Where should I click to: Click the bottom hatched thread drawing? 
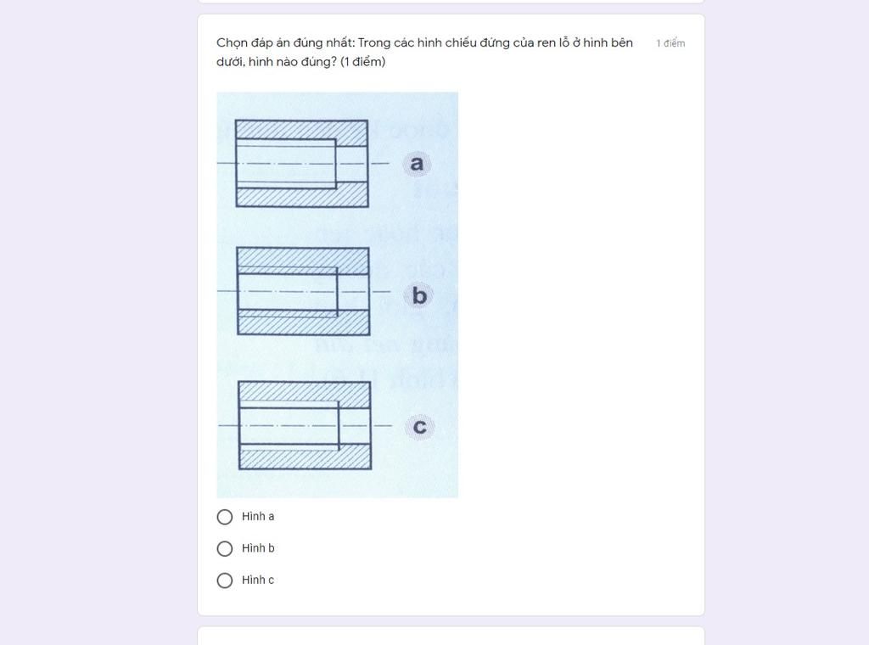(x=306, y=424)
